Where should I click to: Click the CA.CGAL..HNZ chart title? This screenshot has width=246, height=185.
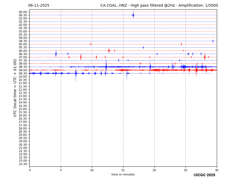[159, 6]
